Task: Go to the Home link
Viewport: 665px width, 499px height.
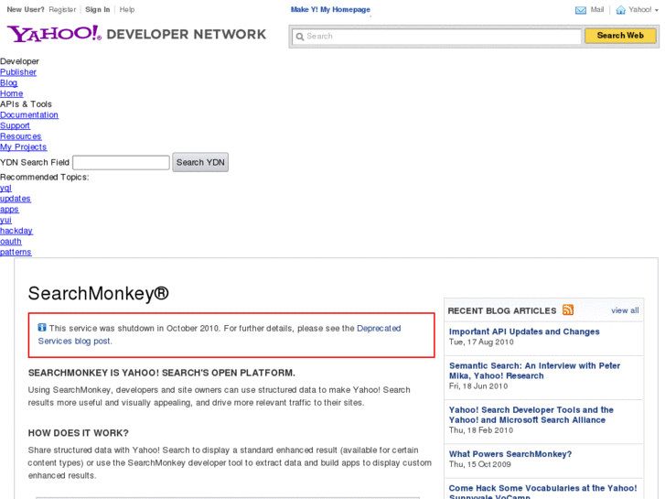Action: pos(12,93)
